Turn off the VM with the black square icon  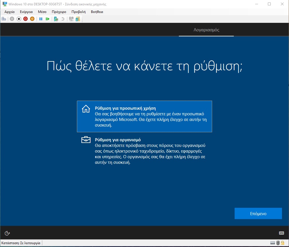(19, 19)
